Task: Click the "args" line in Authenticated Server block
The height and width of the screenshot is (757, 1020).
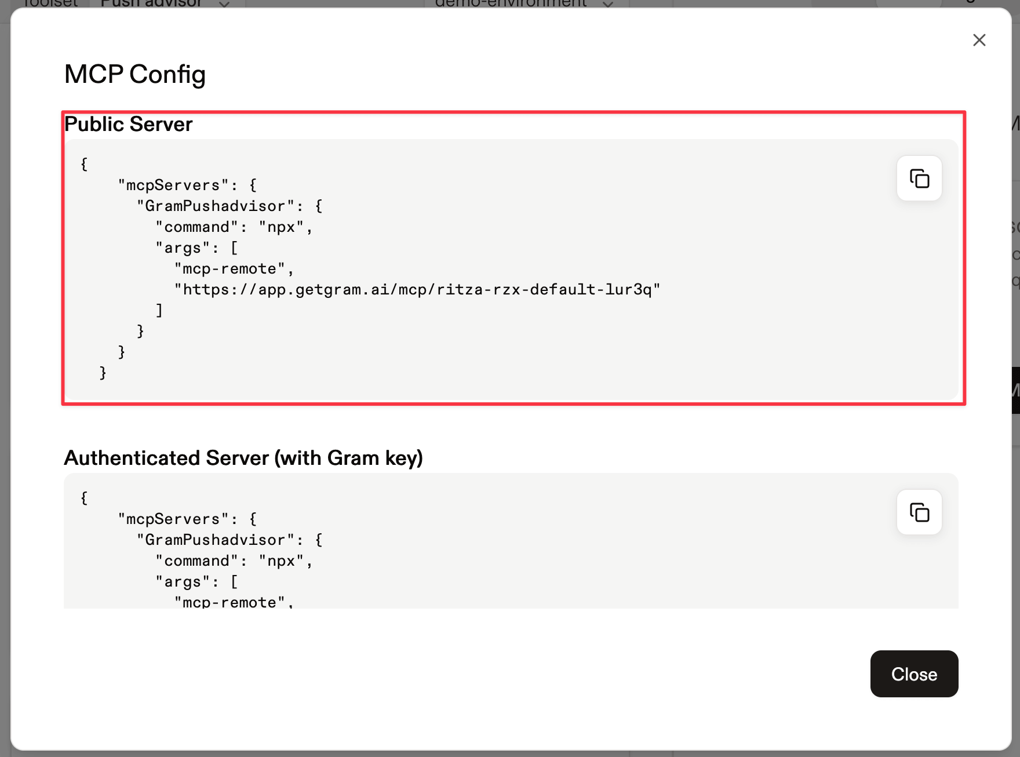Action: (196, 581)
